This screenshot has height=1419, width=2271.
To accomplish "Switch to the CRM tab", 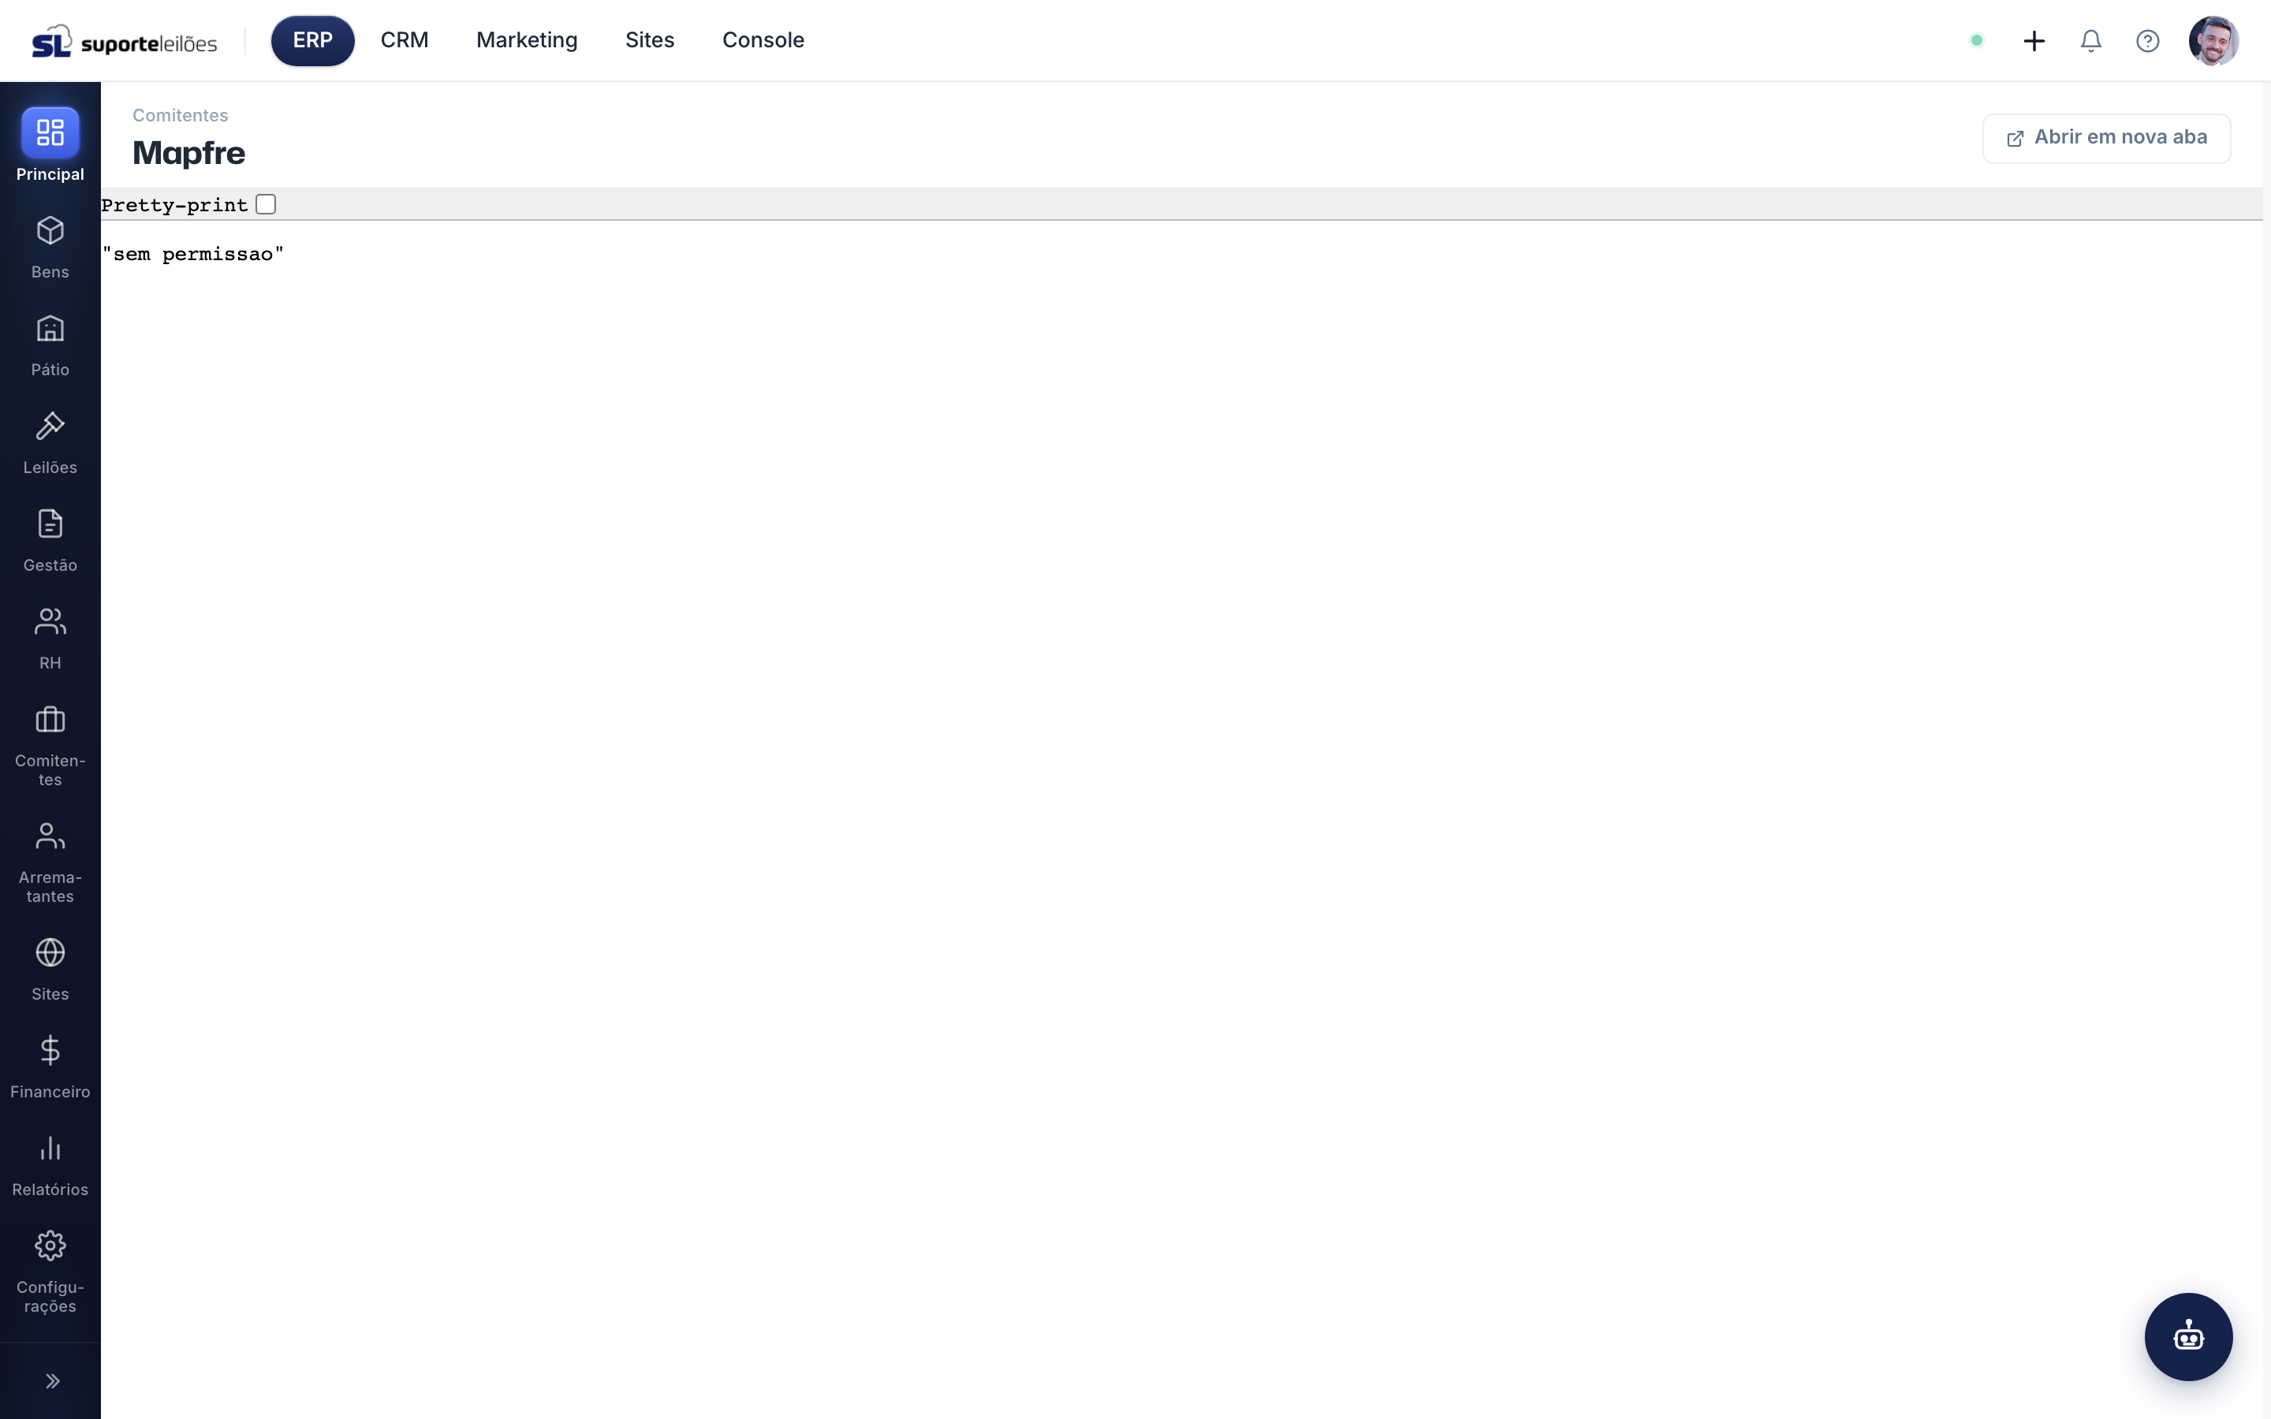I will coord(405,40).
